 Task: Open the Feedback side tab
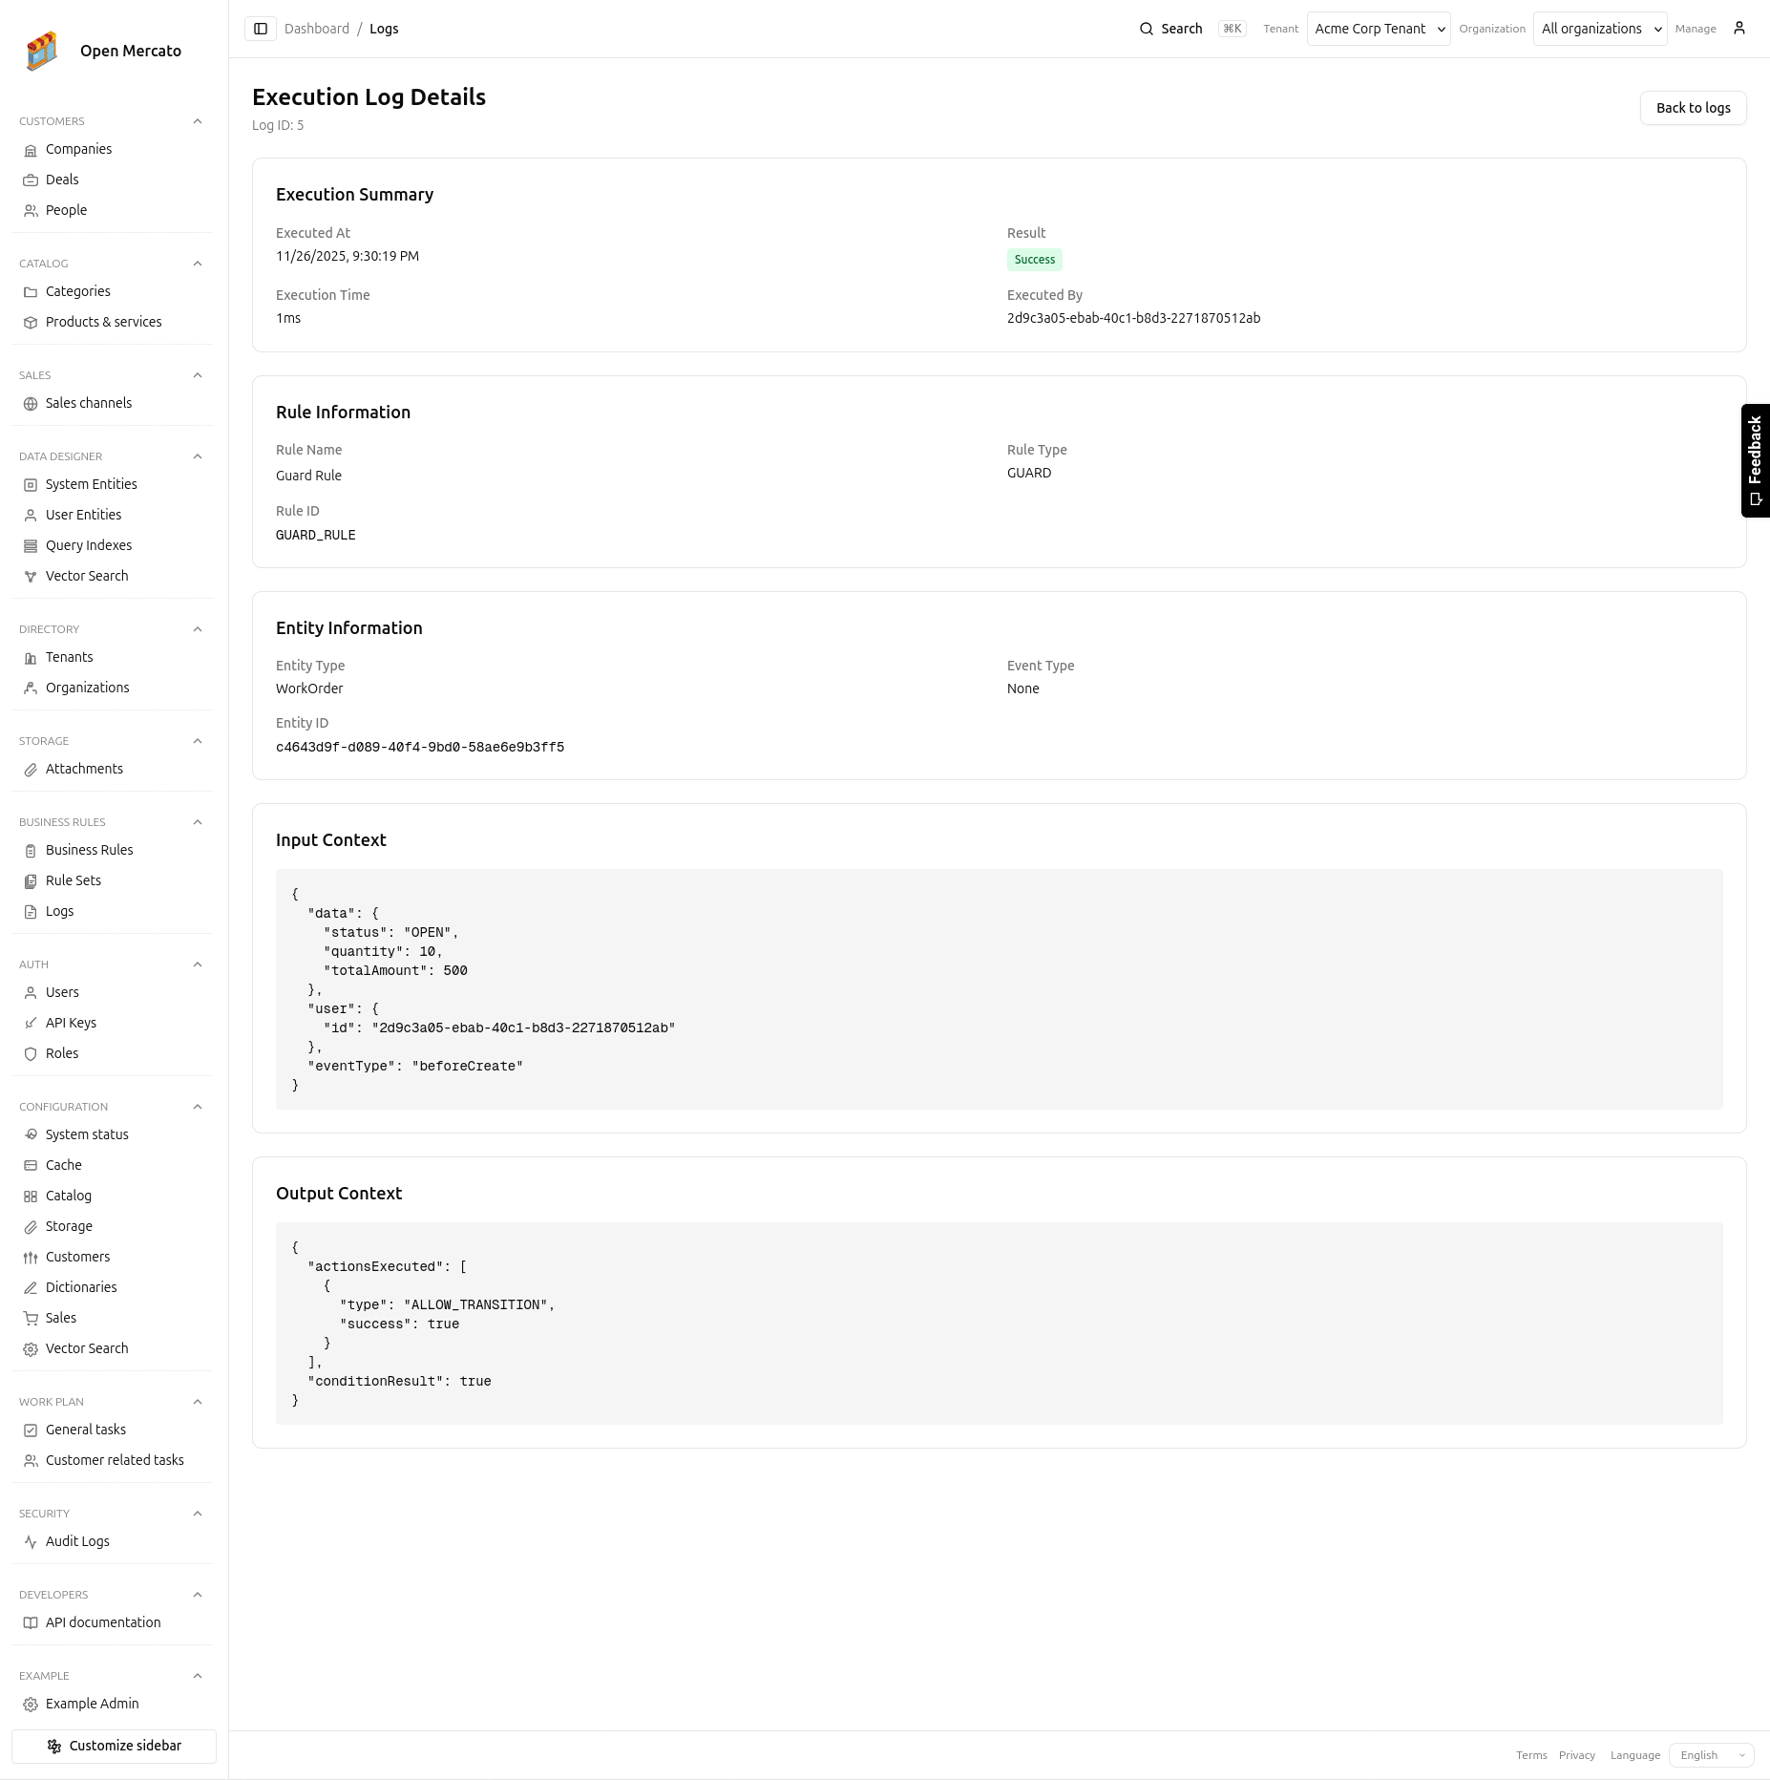pos(1755,460)
